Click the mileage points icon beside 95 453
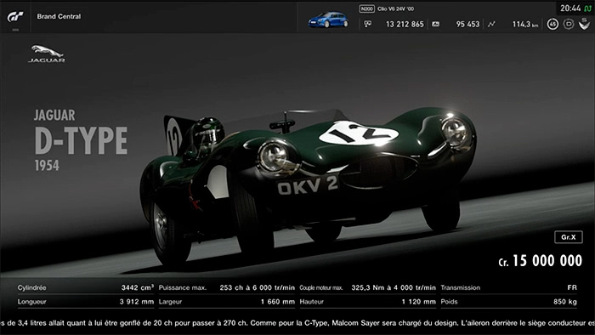 (435, 24)
